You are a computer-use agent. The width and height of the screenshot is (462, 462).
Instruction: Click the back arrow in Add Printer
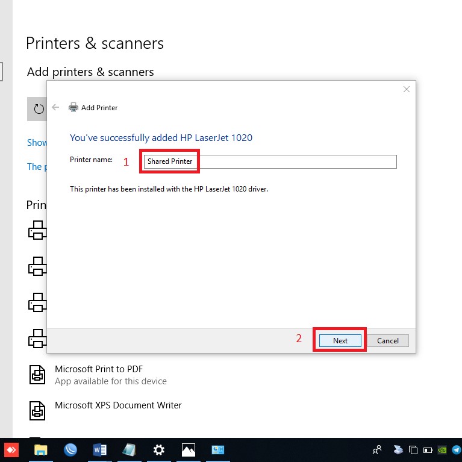pos(56,107)
